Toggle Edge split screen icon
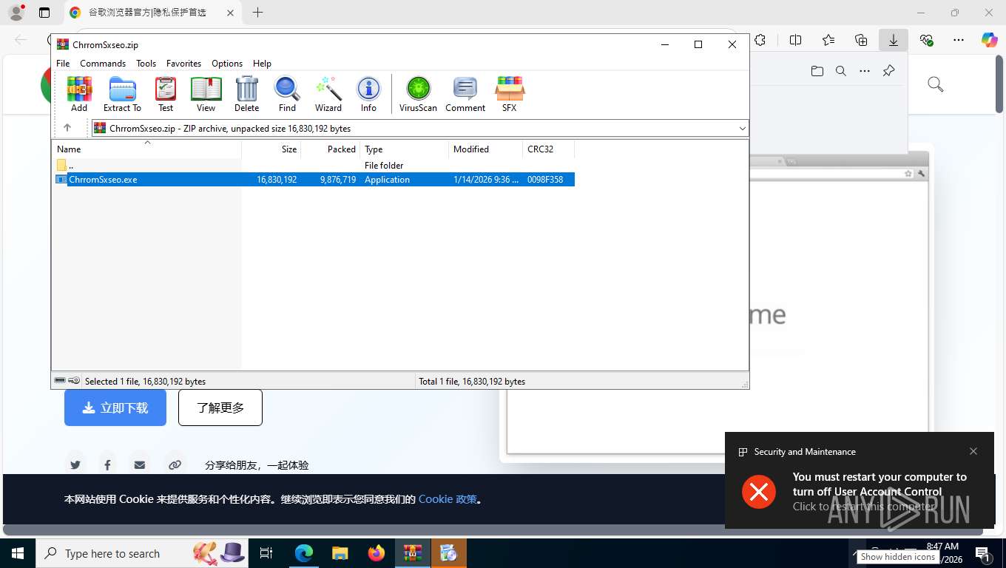This screenshot has height=568, width=1006. 796,40
